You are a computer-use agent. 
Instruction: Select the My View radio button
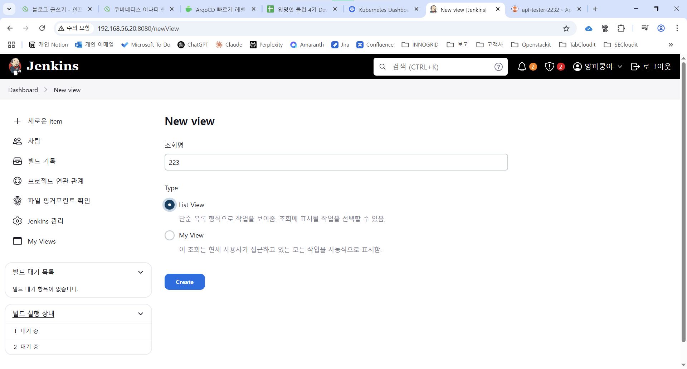coord(170,235)
